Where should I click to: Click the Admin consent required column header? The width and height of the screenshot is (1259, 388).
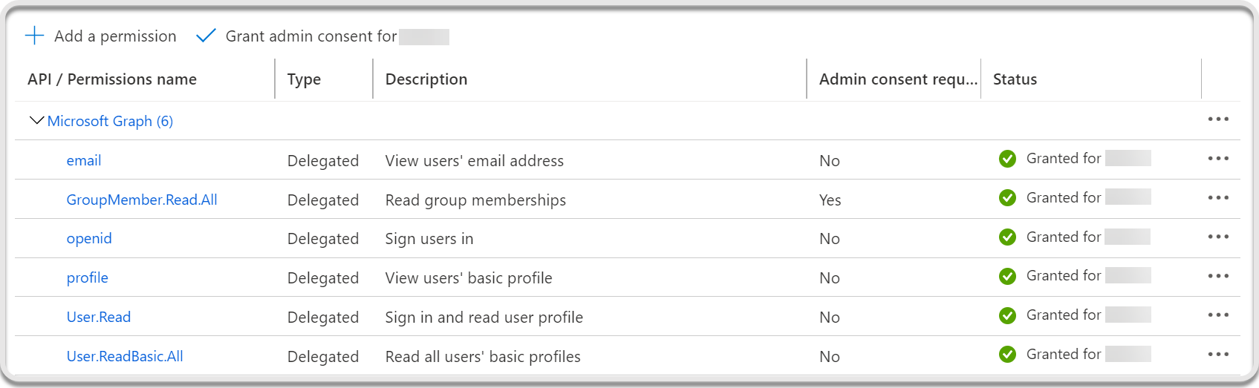[x=898, y=79]
